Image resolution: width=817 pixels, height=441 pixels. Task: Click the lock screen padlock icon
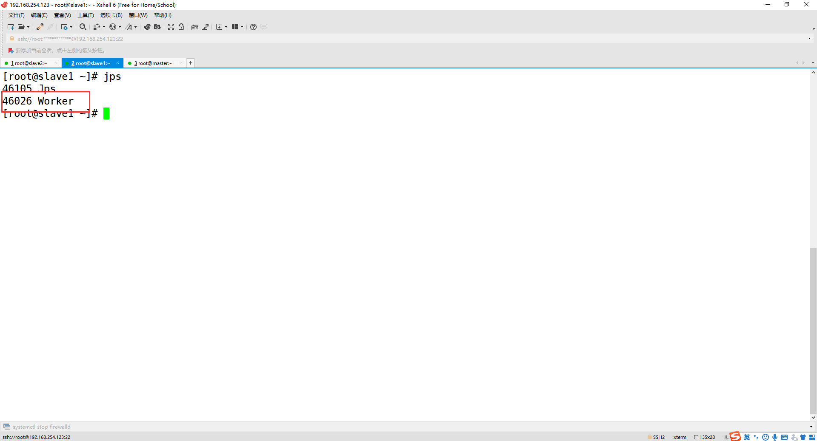pos(181,27)
